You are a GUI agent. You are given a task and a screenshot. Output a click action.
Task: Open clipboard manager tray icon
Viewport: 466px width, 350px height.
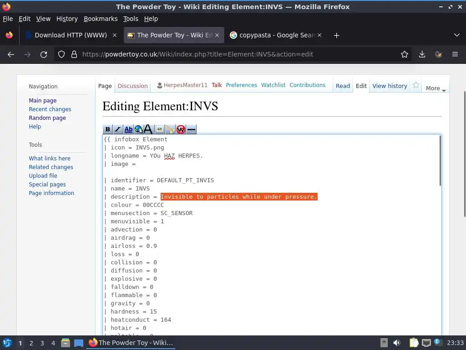pyautogui.click(x=414, y=343)
